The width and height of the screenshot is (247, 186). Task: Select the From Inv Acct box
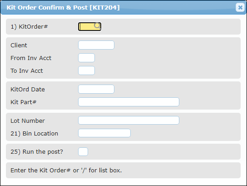tap(86, 58)
